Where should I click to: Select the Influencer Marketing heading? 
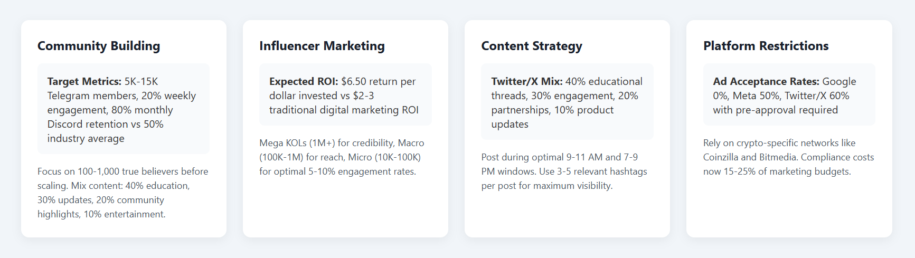322,46
